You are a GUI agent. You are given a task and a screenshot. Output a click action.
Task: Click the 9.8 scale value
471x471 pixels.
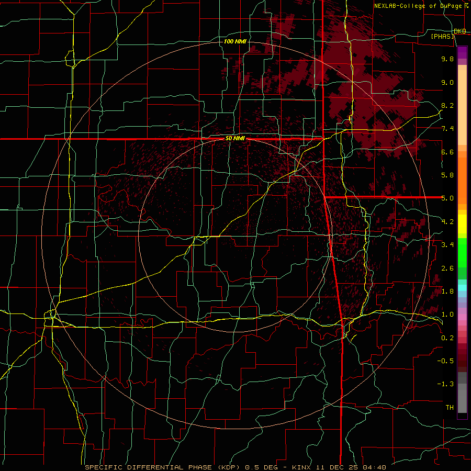[447, 59]
